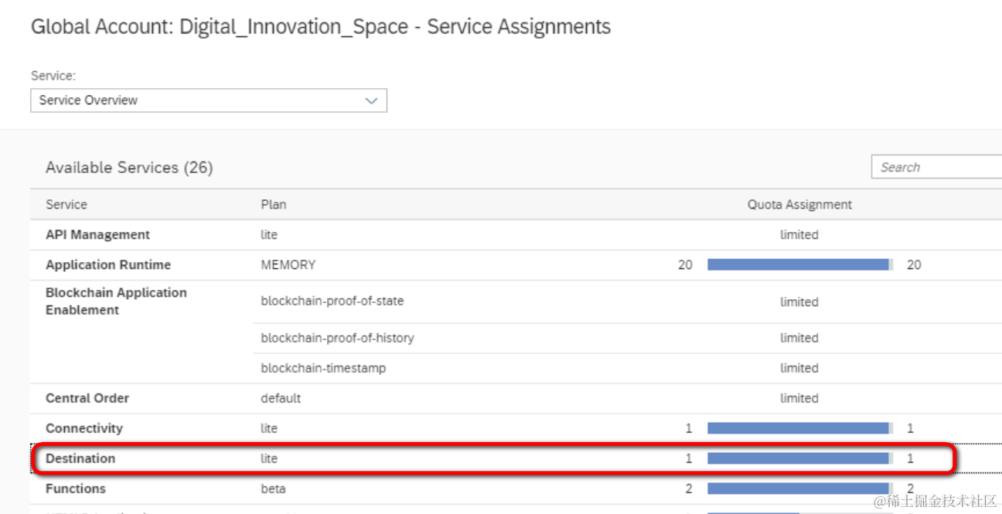Image resolution: width=1002 pixels, height=514 pixels.
Task: Sort by the Plan column header
Action: 274,205
